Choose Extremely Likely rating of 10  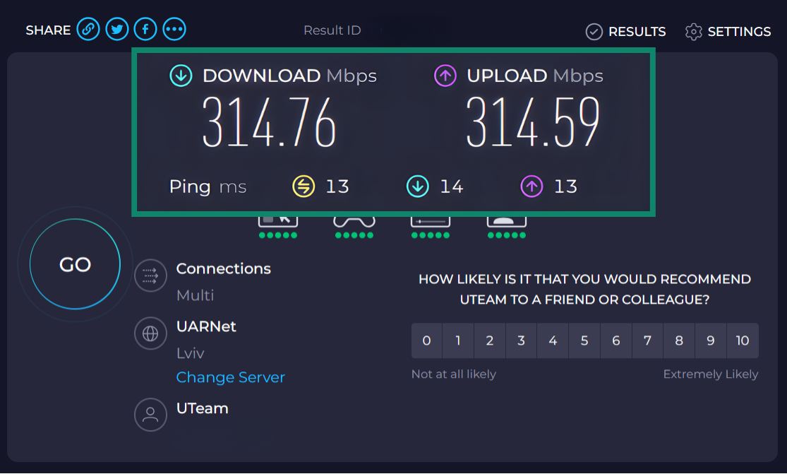pos(743,340)
